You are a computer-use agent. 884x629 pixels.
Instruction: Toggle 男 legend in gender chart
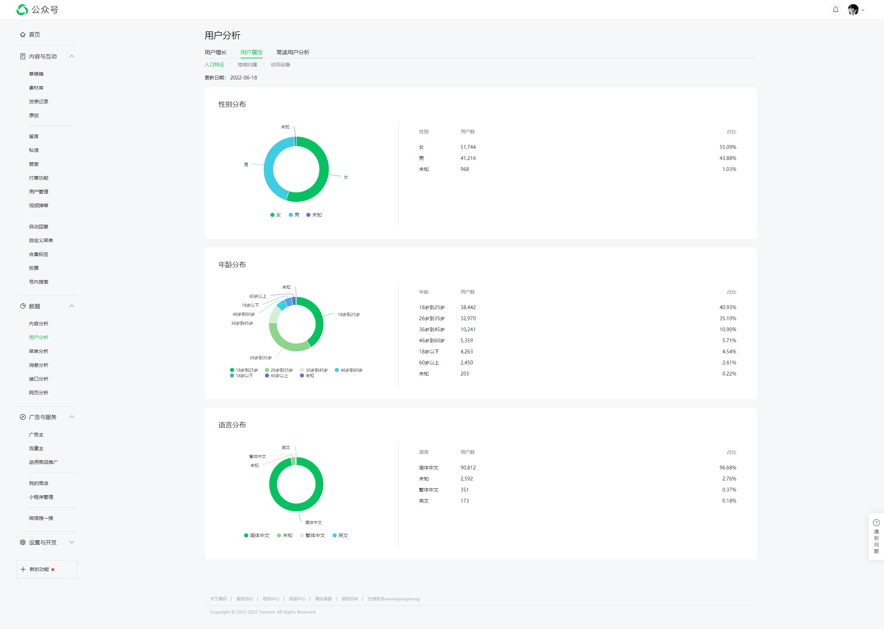[294, 215]
